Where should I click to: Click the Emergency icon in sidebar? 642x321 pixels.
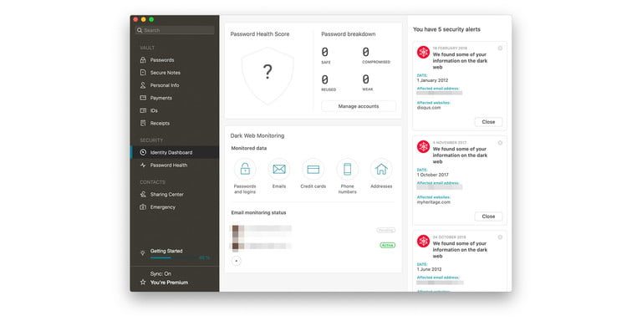click(x=143, y=207)
